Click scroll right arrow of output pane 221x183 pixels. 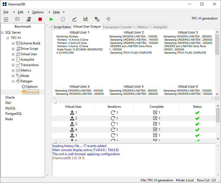(213, 98)
